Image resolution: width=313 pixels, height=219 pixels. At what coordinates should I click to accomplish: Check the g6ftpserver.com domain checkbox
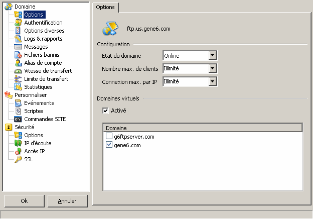click(109, 136)
